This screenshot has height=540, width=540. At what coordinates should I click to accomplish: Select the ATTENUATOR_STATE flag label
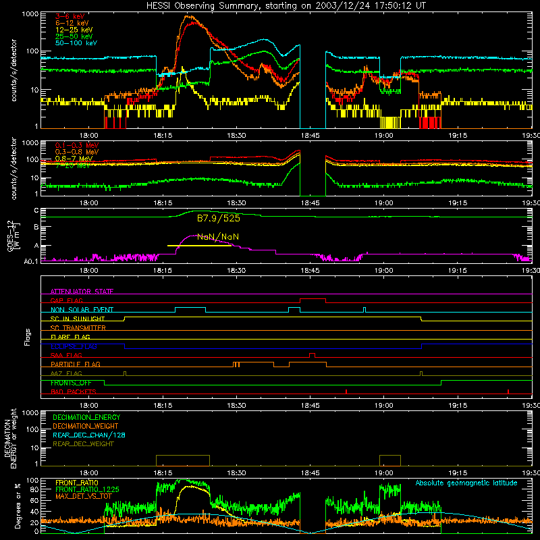coord(82,292)
